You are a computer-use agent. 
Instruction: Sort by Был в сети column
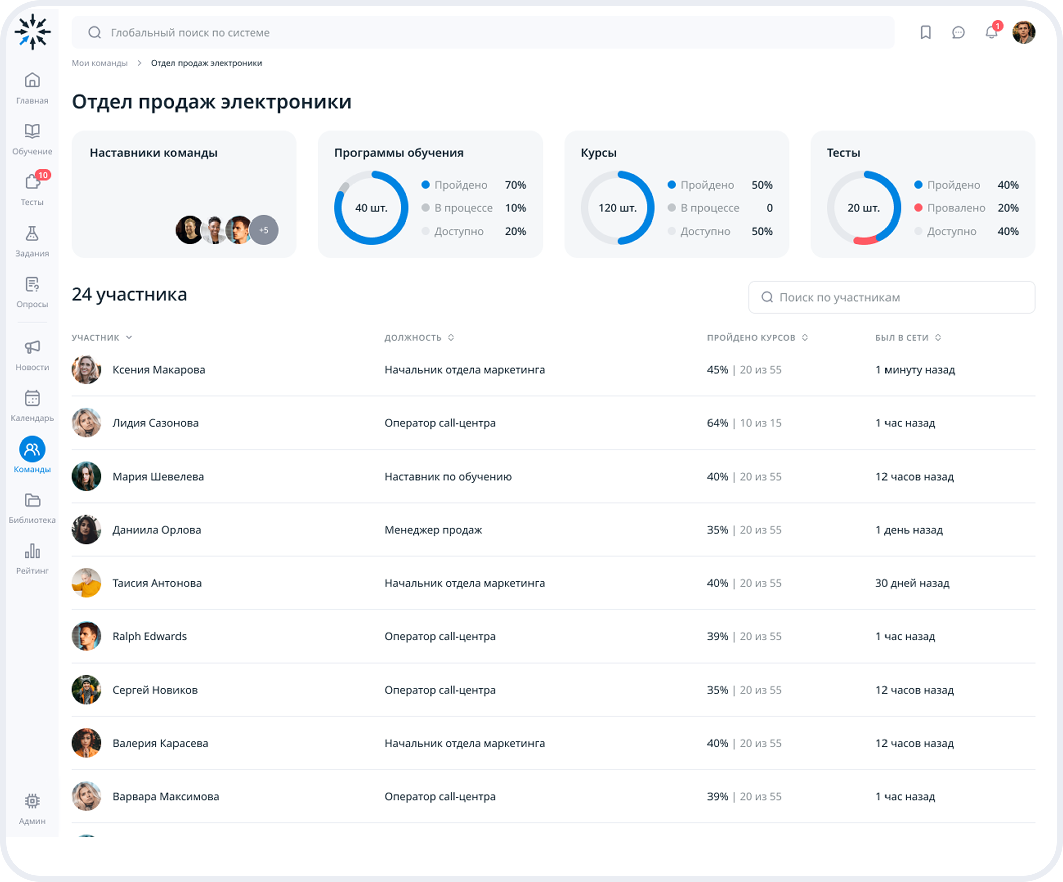click(x=938, y=338)
